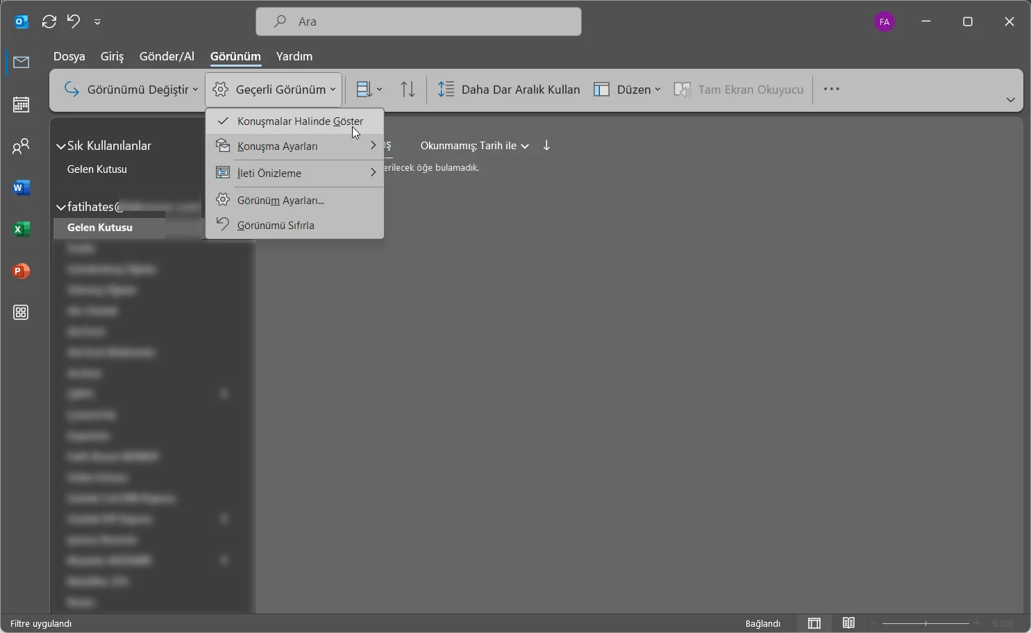The height and width of the screenshot is (633, 1031).
Task: Open the Calendar module in sidebar
Action: (x=22, y=105)
